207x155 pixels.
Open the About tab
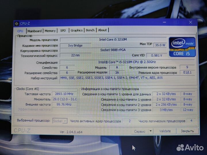(x=102, y=30)
